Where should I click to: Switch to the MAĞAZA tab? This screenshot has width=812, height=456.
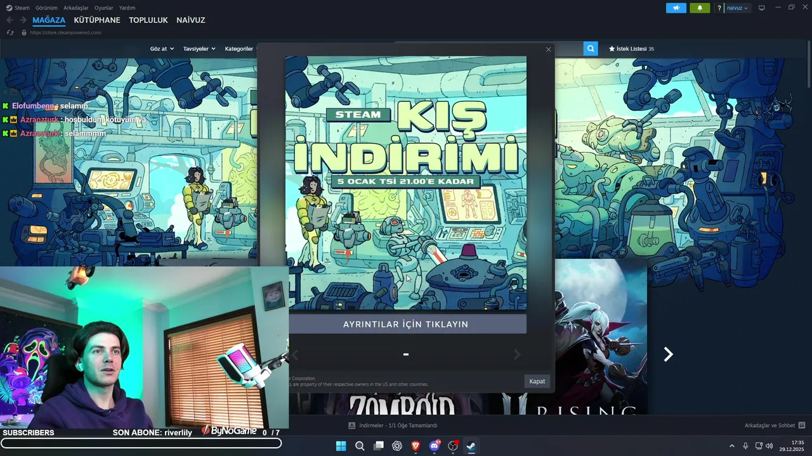[49, 20]
